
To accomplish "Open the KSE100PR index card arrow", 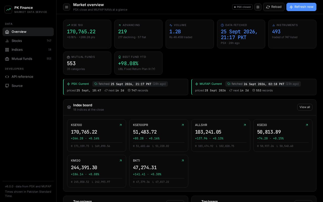I will tap(183, 125).
